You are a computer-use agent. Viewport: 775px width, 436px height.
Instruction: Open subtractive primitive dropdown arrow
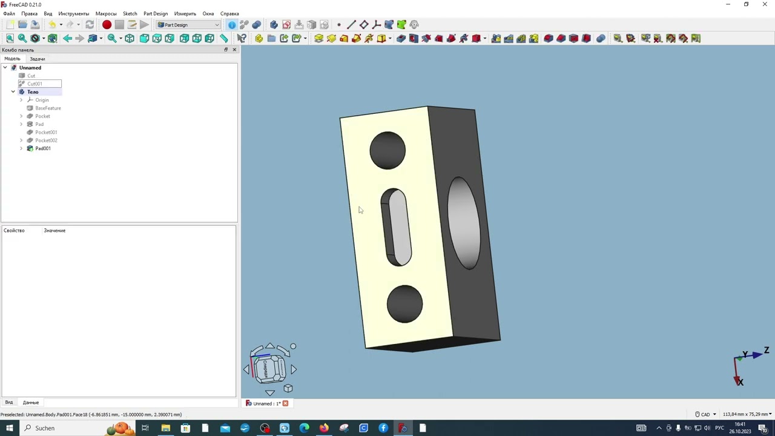(485, 39)
